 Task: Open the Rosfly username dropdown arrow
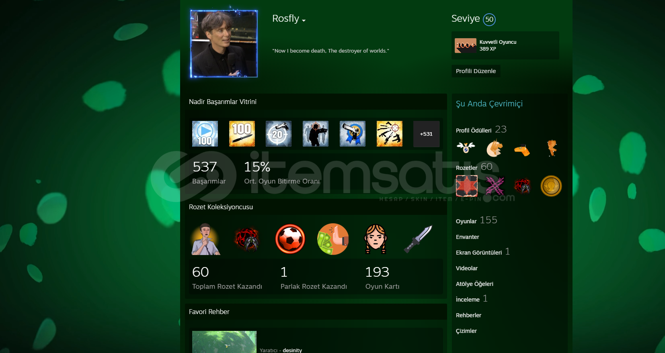[304, 20]
